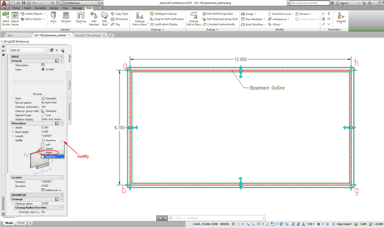Click the Save icon in quick access toolbar
The image size is (384, 228).
point(24,3)
